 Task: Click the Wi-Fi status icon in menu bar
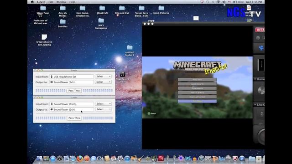pos(218,2)
